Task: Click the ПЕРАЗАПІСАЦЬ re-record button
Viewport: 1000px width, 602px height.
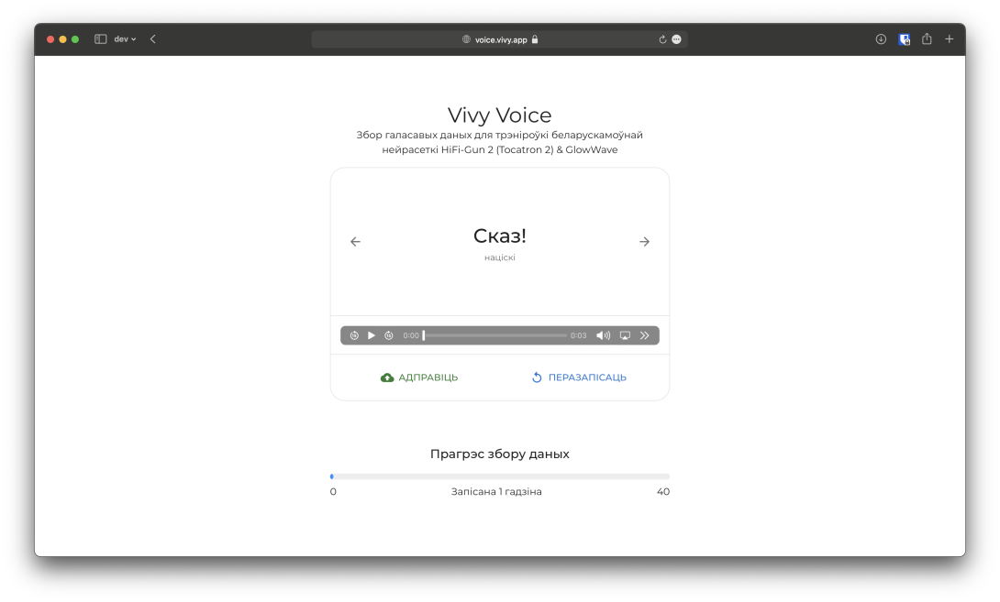Action: (x=579, y=378)
